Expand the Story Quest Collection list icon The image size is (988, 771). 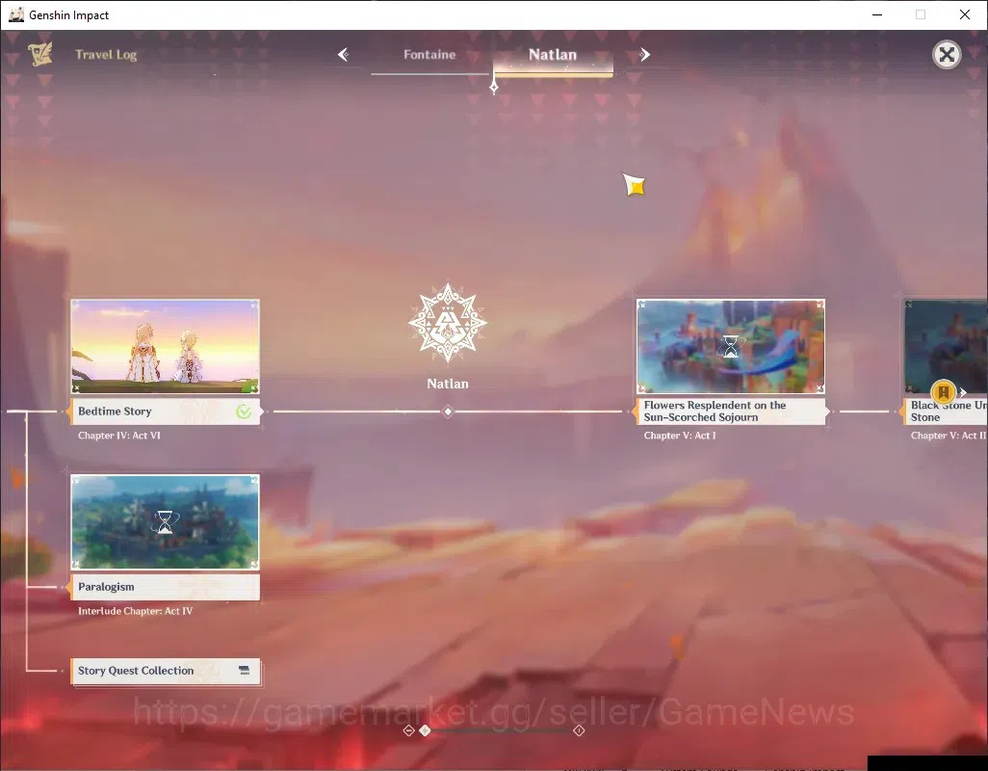[245, 670]
